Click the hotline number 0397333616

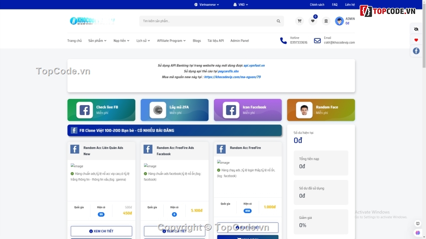pyautogui.click(x=299, y=43)
